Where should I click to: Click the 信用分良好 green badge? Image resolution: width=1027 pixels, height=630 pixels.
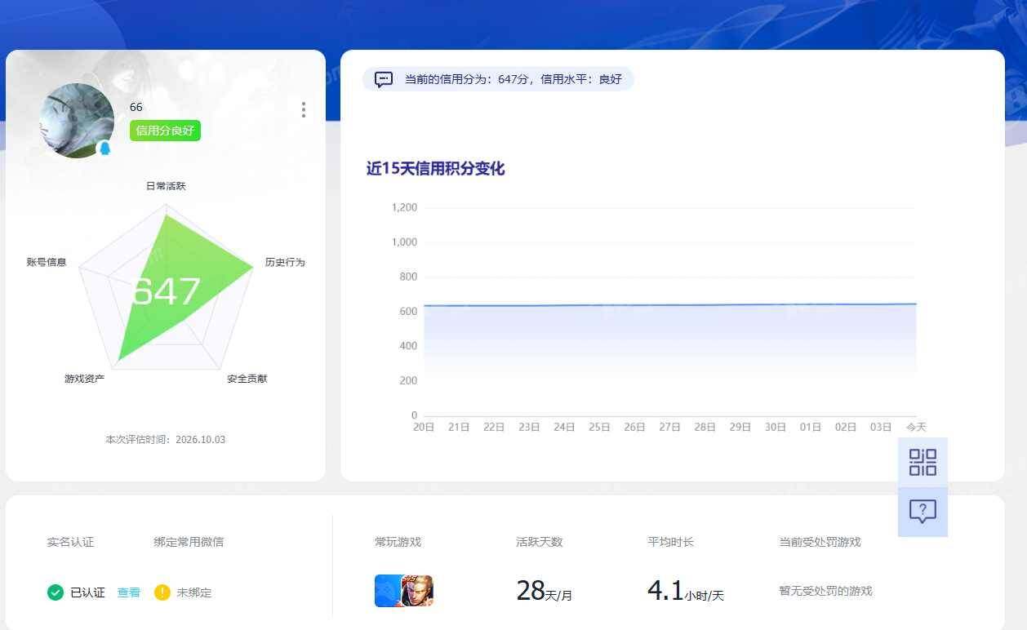pyautogui.click(x=165, y=131)
